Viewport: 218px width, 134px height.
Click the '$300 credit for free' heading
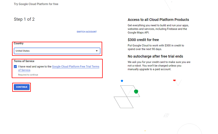click(143, 40)
